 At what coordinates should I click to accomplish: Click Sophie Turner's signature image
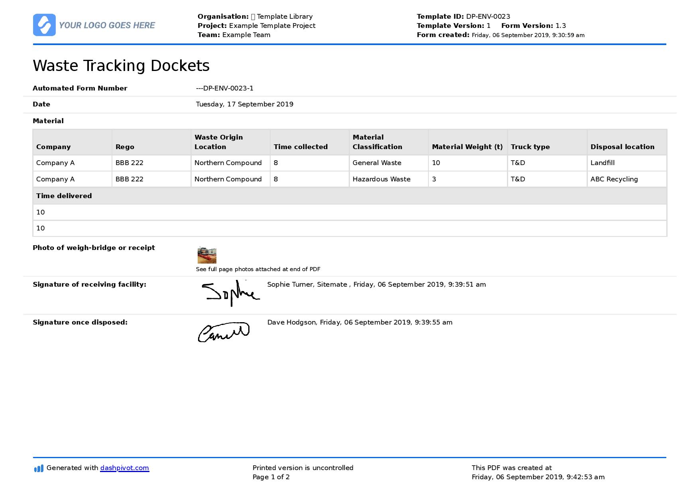click(x=231, y=293)
